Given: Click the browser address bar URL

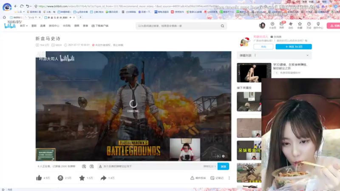Looking at the screenshot, I should pos(128,6).
